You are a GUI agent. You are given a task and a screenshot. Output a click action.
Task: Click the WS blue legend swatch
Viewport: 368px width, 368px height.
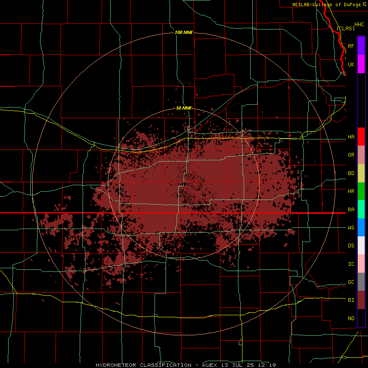tap(361, 227)
